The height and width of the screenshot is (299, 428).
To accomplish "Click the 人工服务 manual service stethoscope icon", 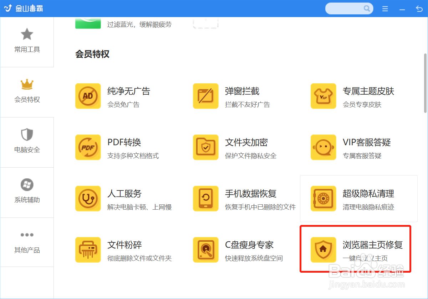I will coord(88,199).
